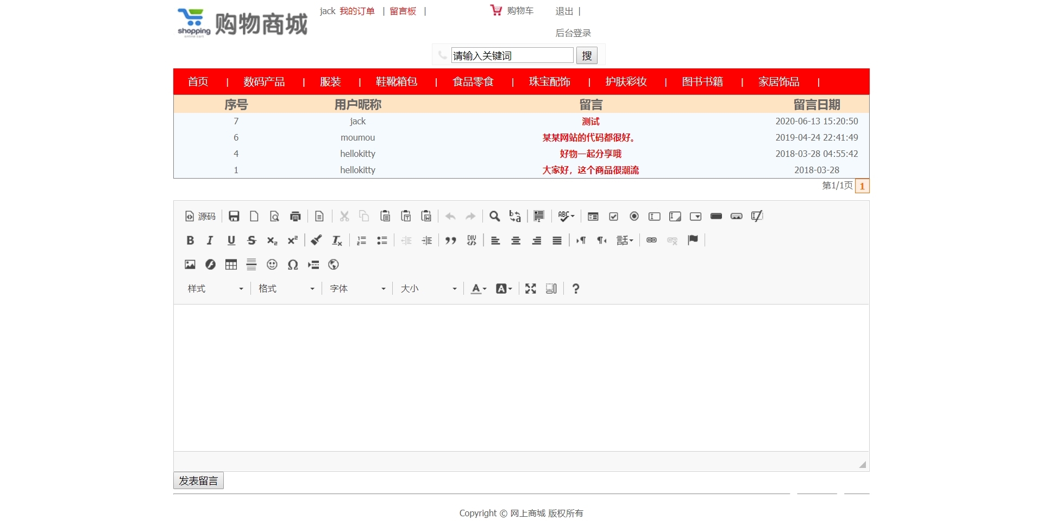Image resolution: width=1043 pixels, height=532 pixels.
Task: Open the 大小 size dropdown
Action: pyautogui.click(x=428, y=288)
